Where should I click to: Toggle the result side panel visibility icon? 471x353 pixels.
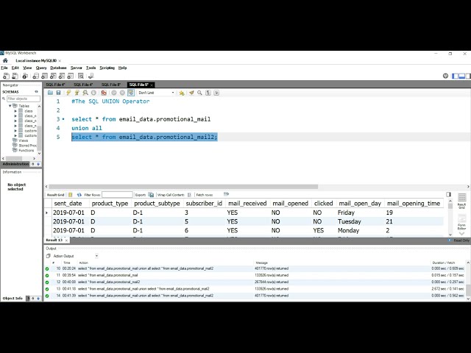(x=448, y=194)
